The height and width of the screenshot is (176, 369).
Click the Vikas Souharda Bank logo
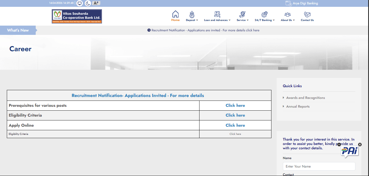(x=77, y=16)
